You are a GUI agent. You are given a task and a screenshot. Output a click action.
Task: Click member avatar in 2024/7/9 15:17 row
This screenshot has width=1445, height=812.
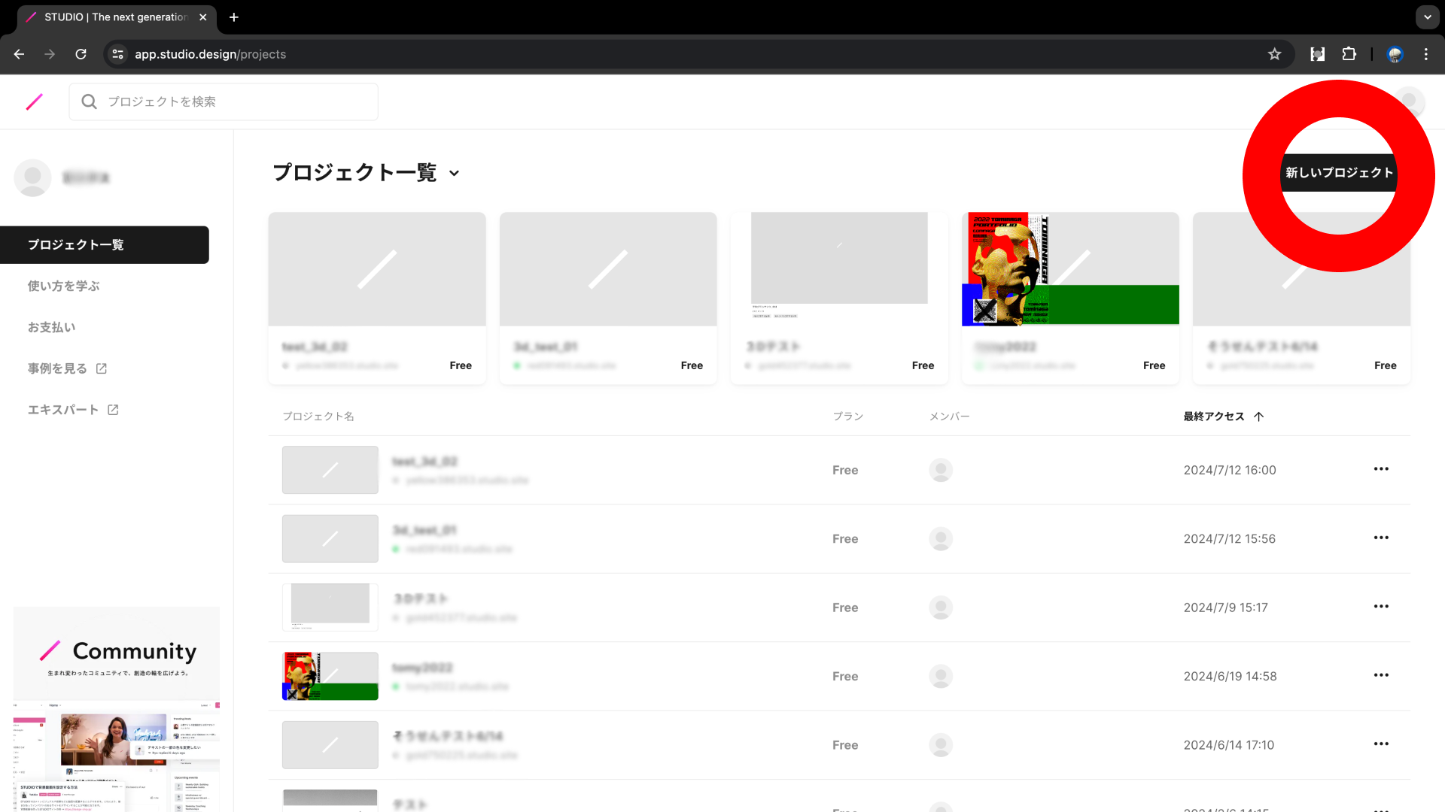click(941, 607)
